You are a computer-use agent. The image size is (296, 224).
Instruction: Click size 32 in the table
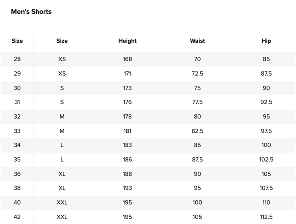(x=17, y=117)
